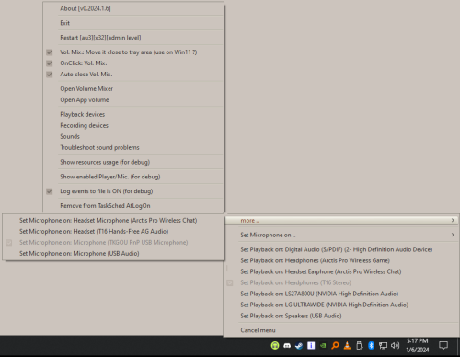
Task: Click the green headphones tray icon
Action: click(275, 346)
